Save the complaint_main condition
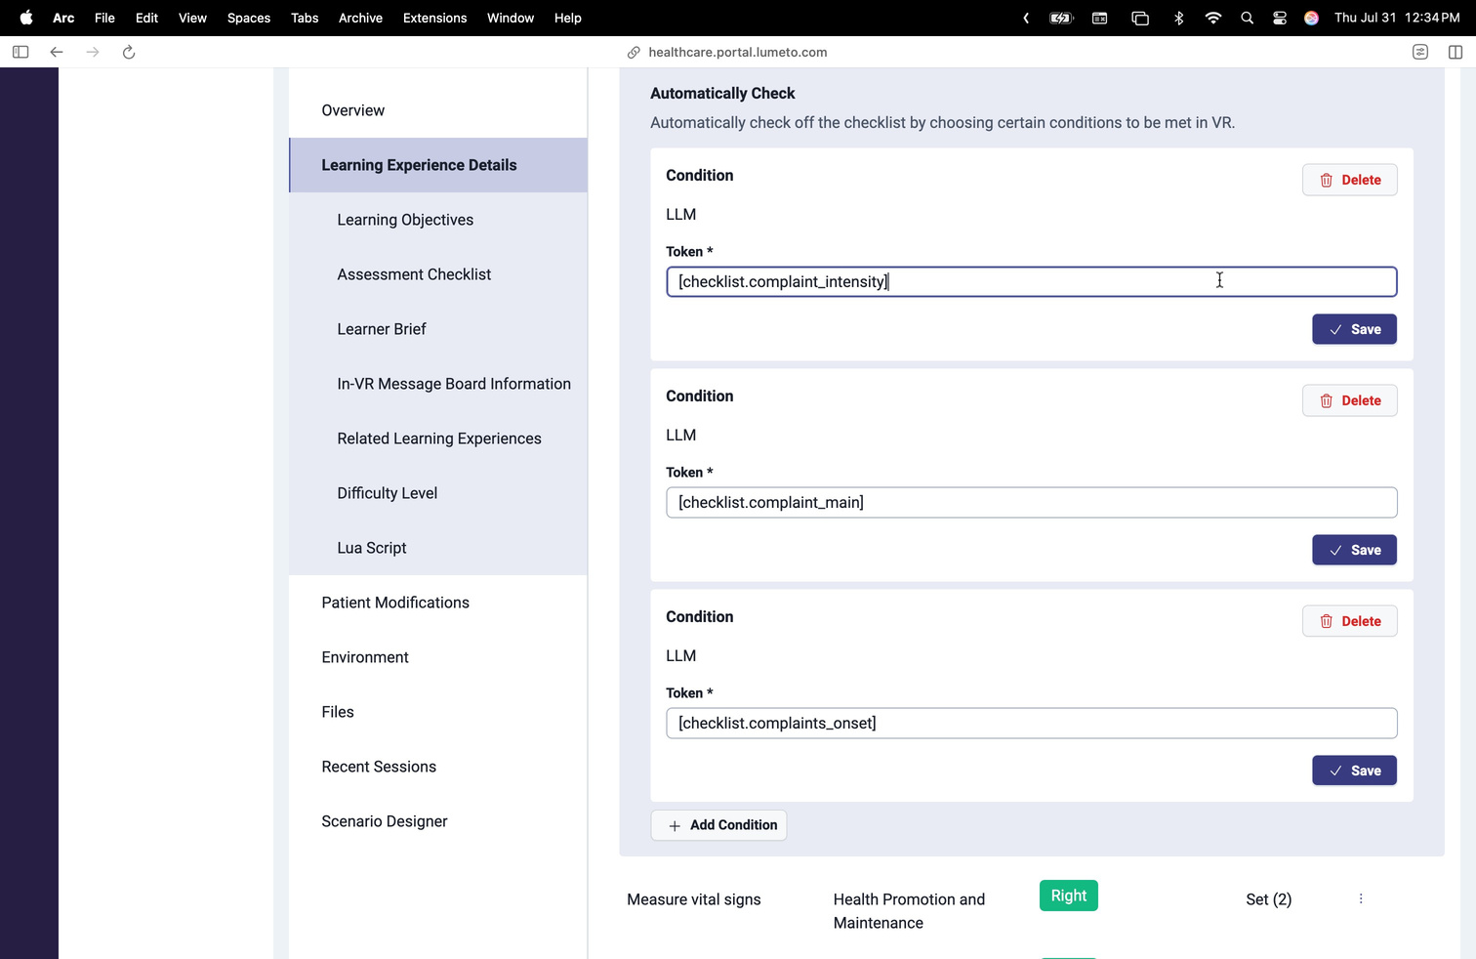 click(x=1354, y=550)
